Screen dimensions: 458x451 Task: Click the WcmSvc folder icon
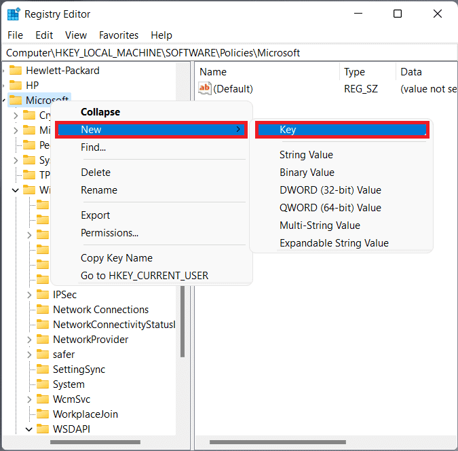point(43,399)
